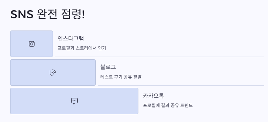The height and width of the screenshot is (122, 268).
Task: Click the divider line under 블로그 row
Action: coord(181,86)
